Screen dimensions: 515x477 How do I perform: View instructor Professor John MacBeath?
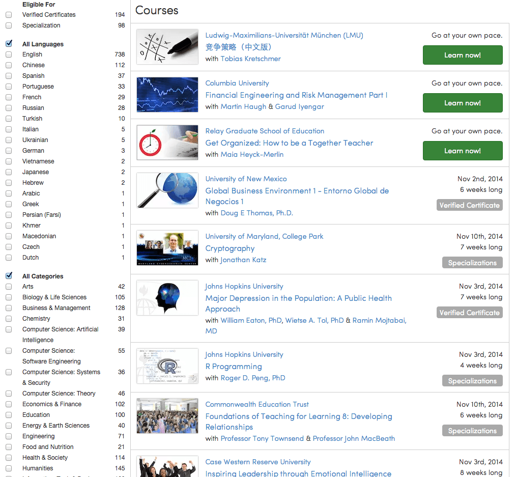(x=354, y=438)
